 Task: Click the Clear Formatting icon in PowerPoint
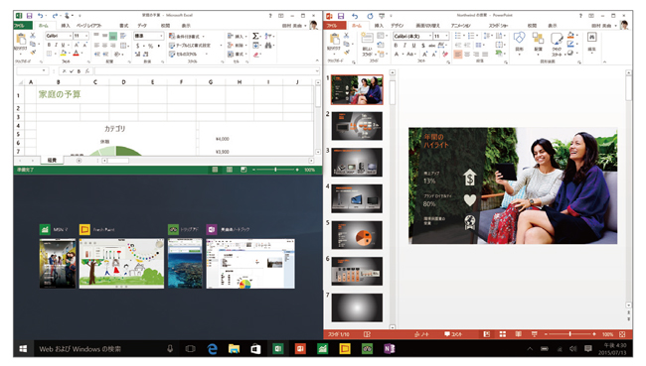(445, 54)
